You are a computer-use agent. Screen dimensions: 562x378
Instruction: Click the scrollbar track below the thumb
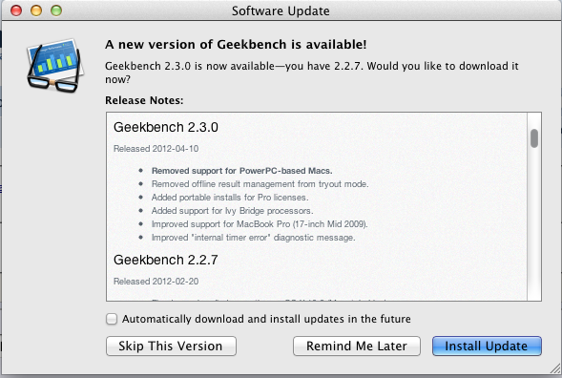[534, 222]
